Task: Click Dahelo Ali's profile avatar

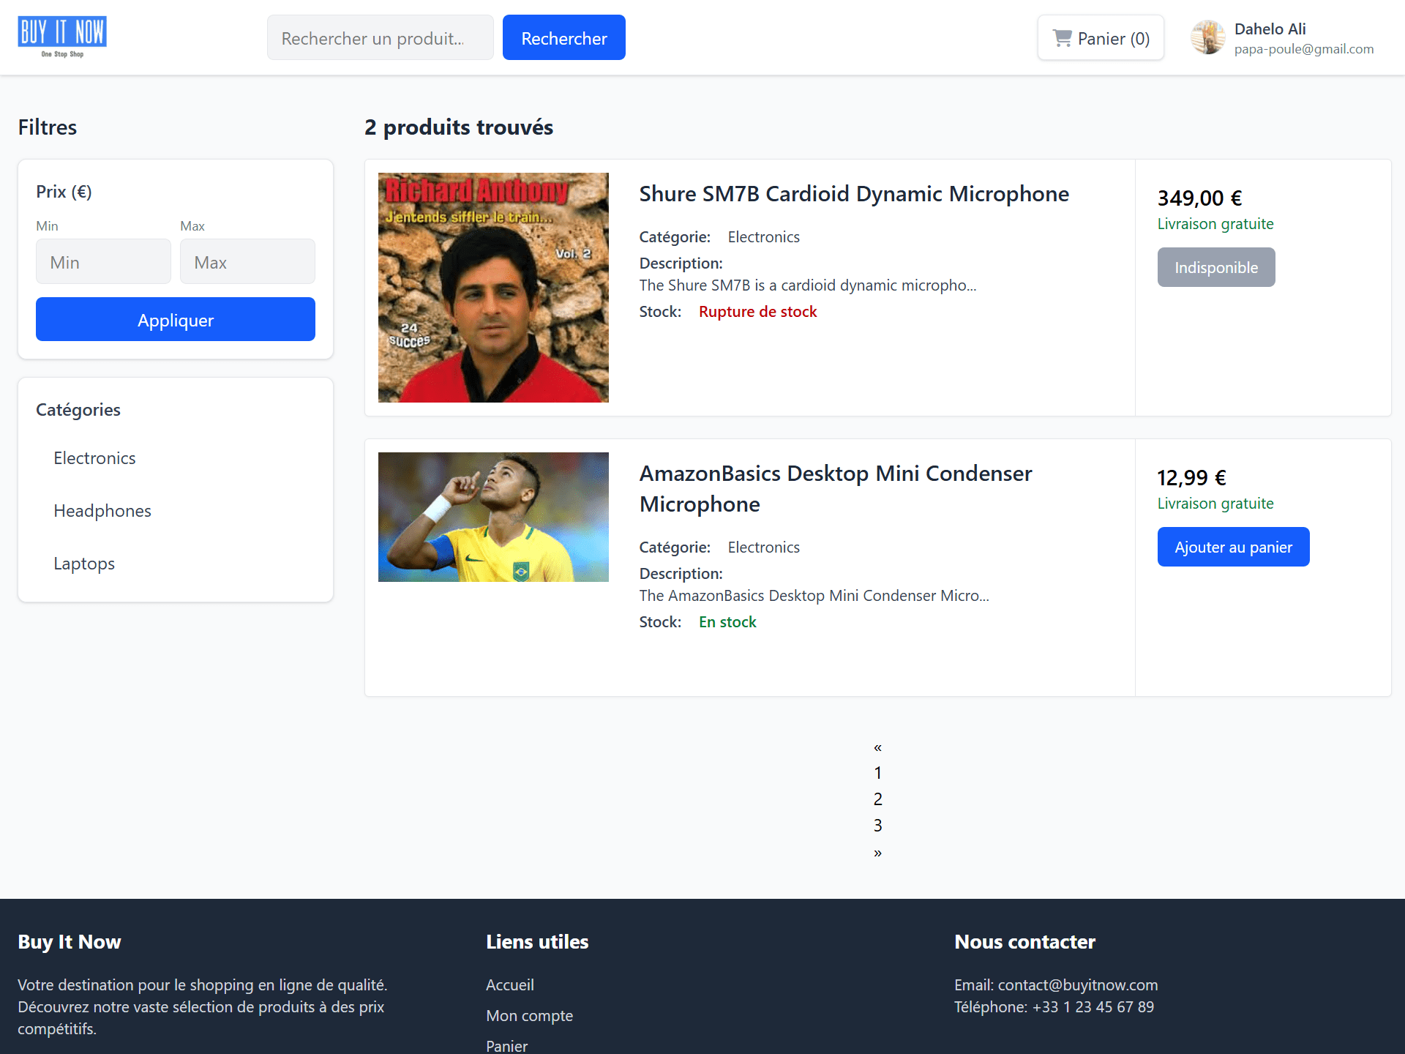Action: point(1207,37)
